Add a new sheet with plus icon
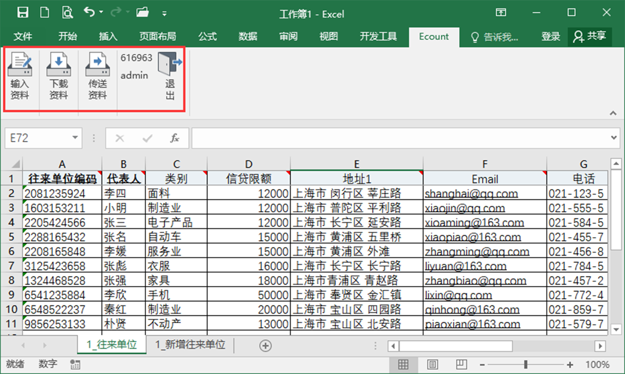The image size is (625, 374). 266,346
